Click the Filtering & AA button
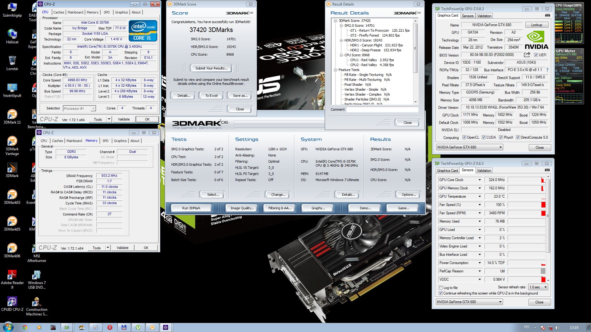Image resolution: width=591 pixels, height=332 pixels. [279, 208]
